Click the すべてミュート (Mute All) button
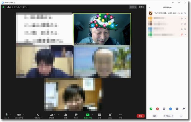 pyautogui.click(x=168, y=116)
